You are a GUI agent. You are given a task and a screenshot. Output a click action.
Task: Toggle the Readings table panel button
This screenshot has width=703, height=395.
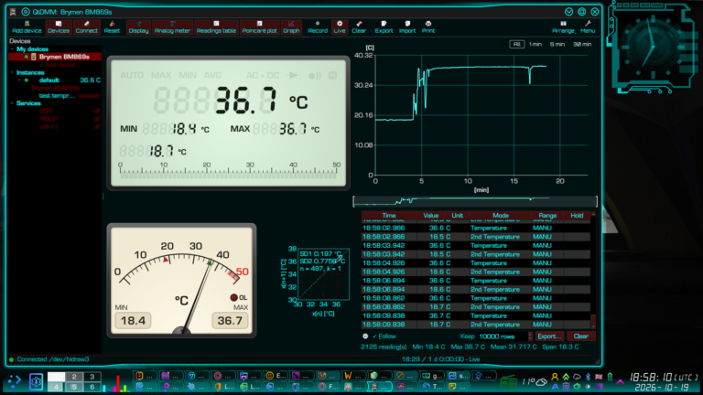[x=216, y=27]
